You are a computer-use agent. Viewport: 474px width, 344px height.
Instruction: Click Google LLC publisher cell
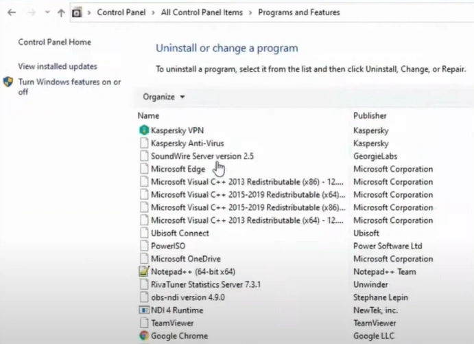click(374, 336)
